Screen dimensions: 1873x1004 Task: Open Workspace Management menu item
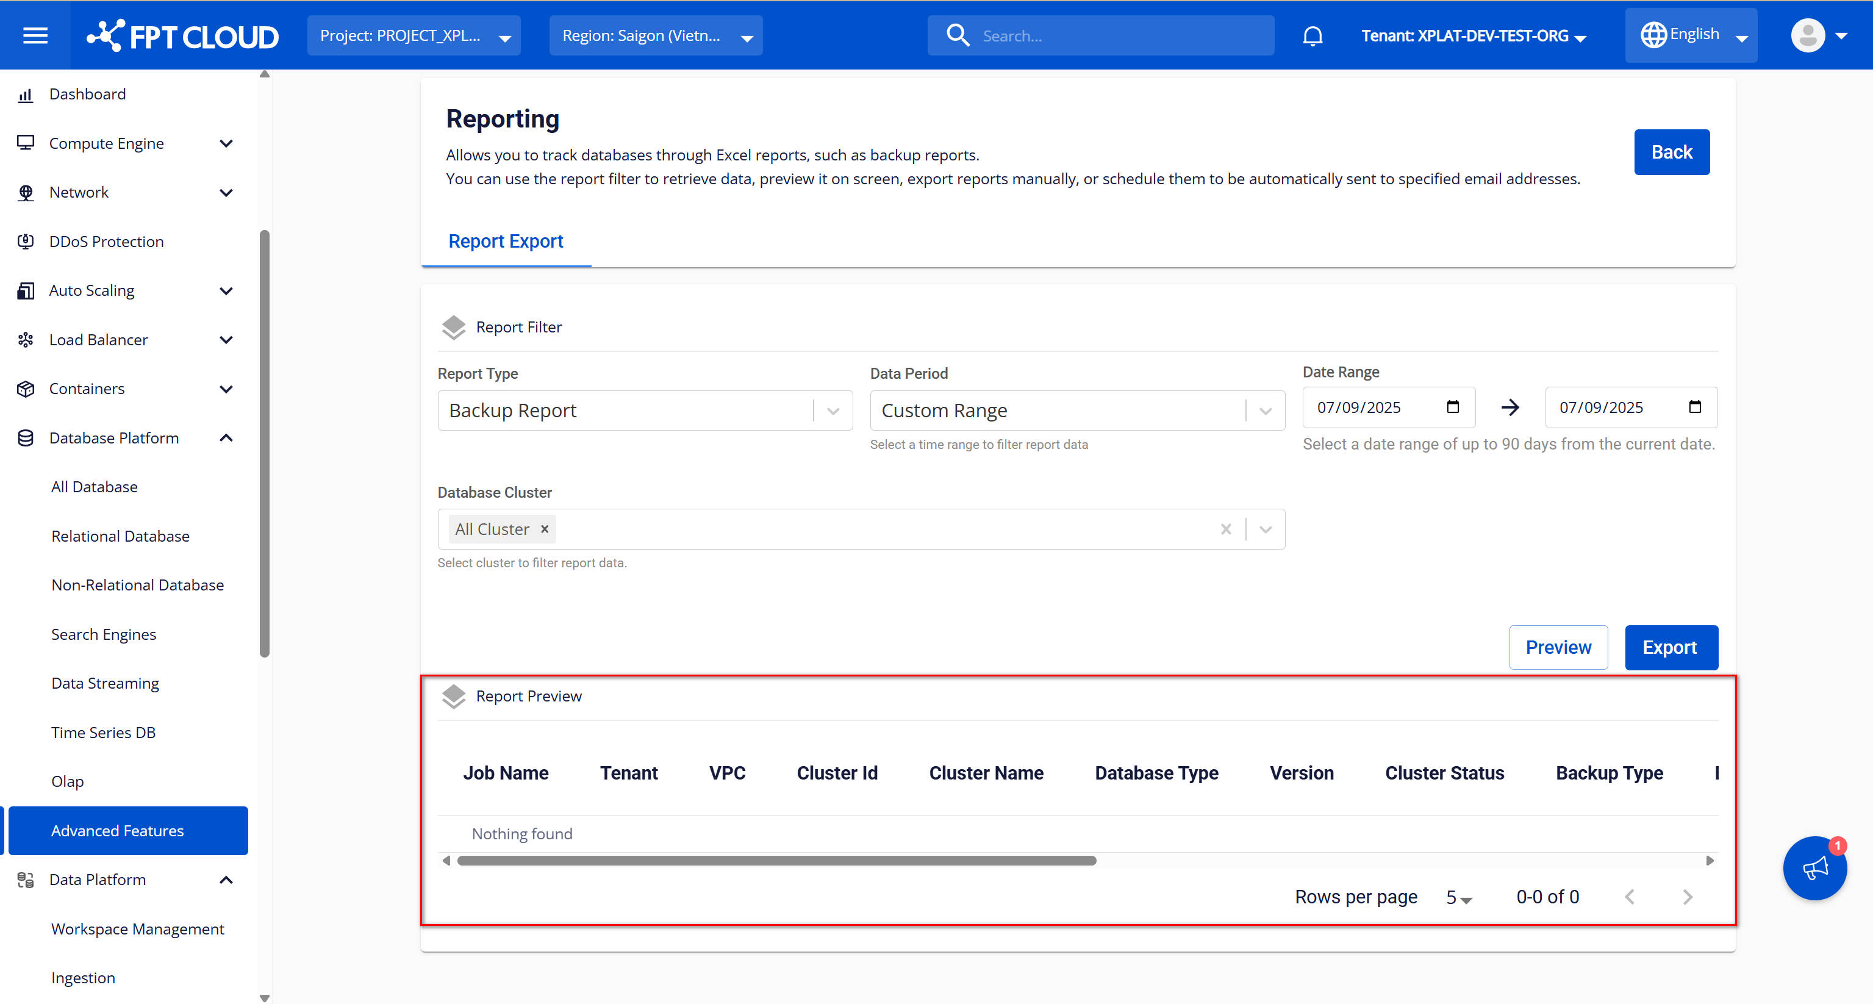[x=137, y=928]
